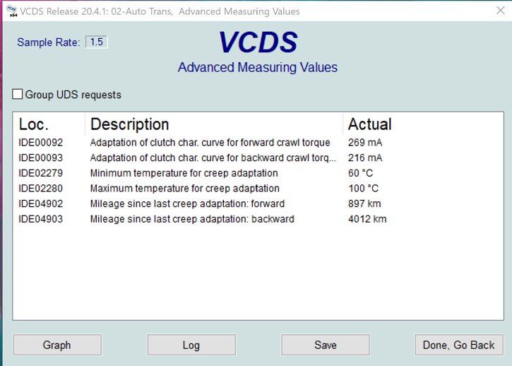Select row IDE04902

coord(258,204)
